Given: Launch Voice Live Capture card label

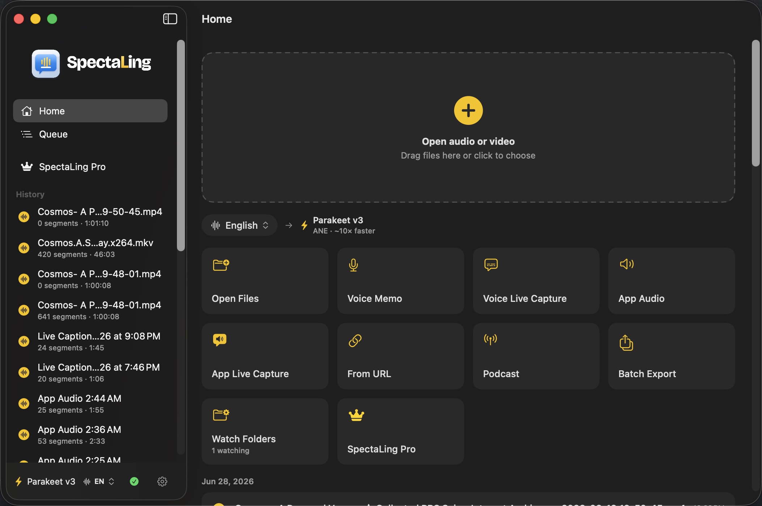Looking at the screenshot, I should pyautogui.click(x=525, y=298).
